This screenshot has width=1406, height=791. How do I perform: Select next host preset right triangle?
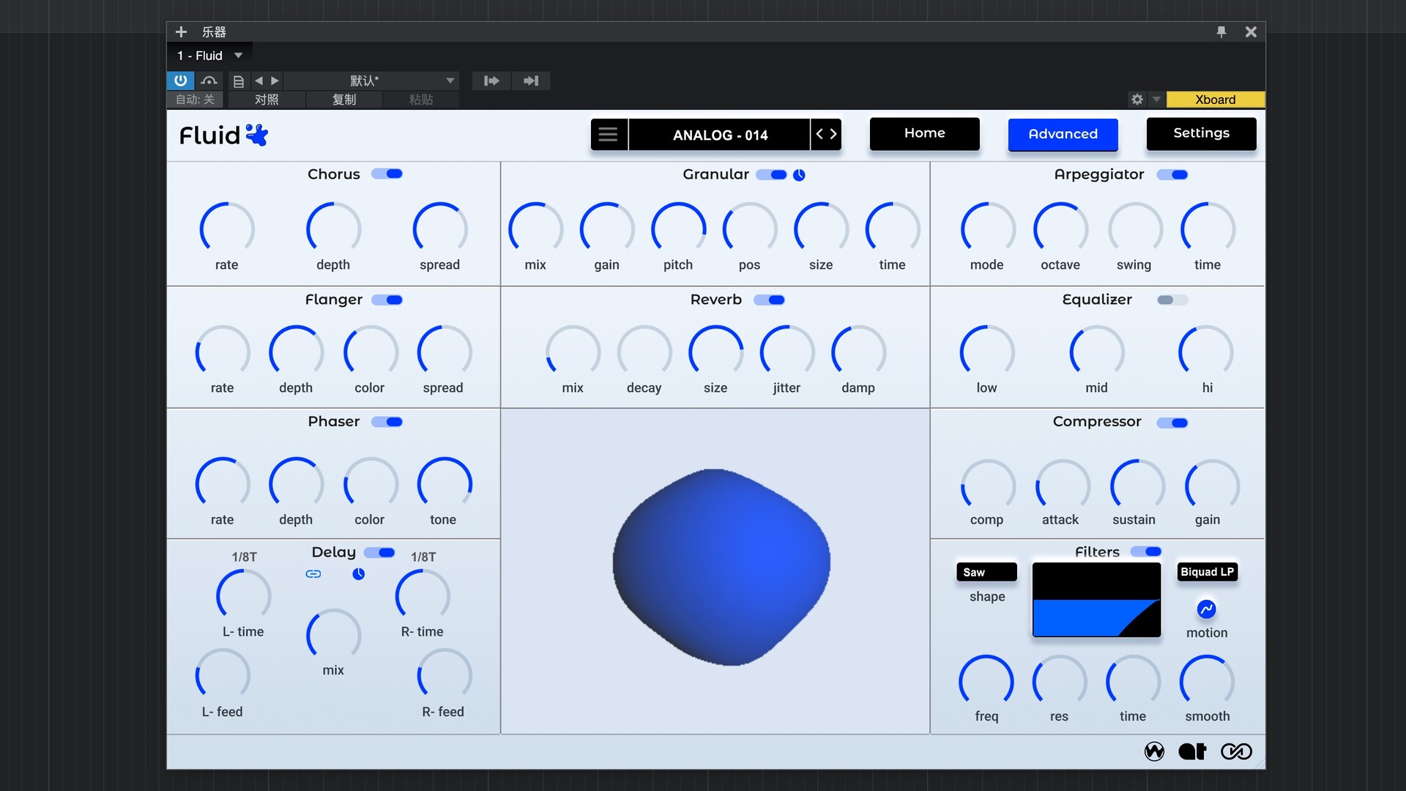coord(275,81)
